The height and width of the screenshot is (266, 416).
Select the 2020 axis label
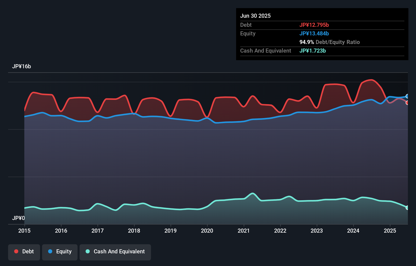(207, 231)
